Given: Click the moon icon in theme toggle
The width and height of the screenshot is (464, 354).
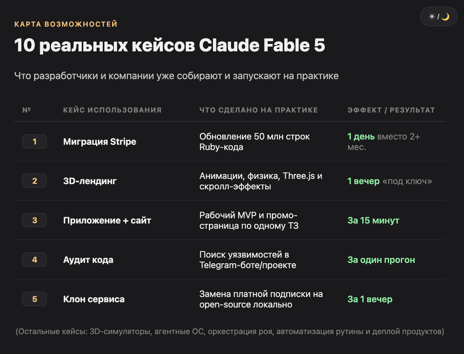Looking at the screenshot, I should 445,17.
